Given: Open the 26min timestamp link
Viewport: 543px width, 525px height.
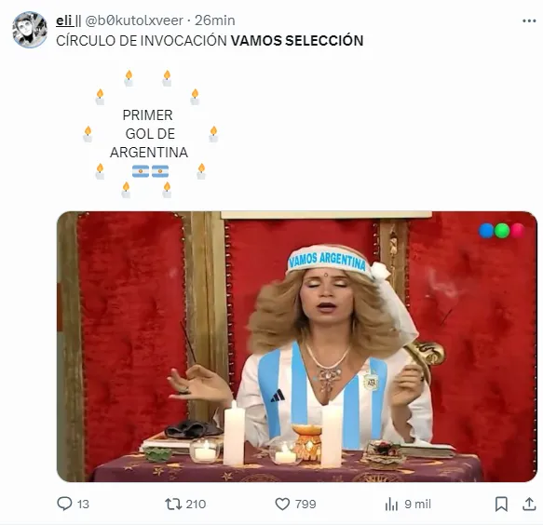Looking at the screenshot, I should pyautogui.click(x=215, y=20).
